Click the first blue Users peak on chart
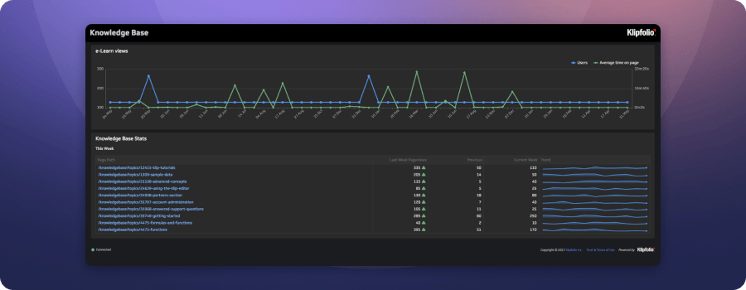Viewport: 746px width, 290px height. click(x=148, y=76)
